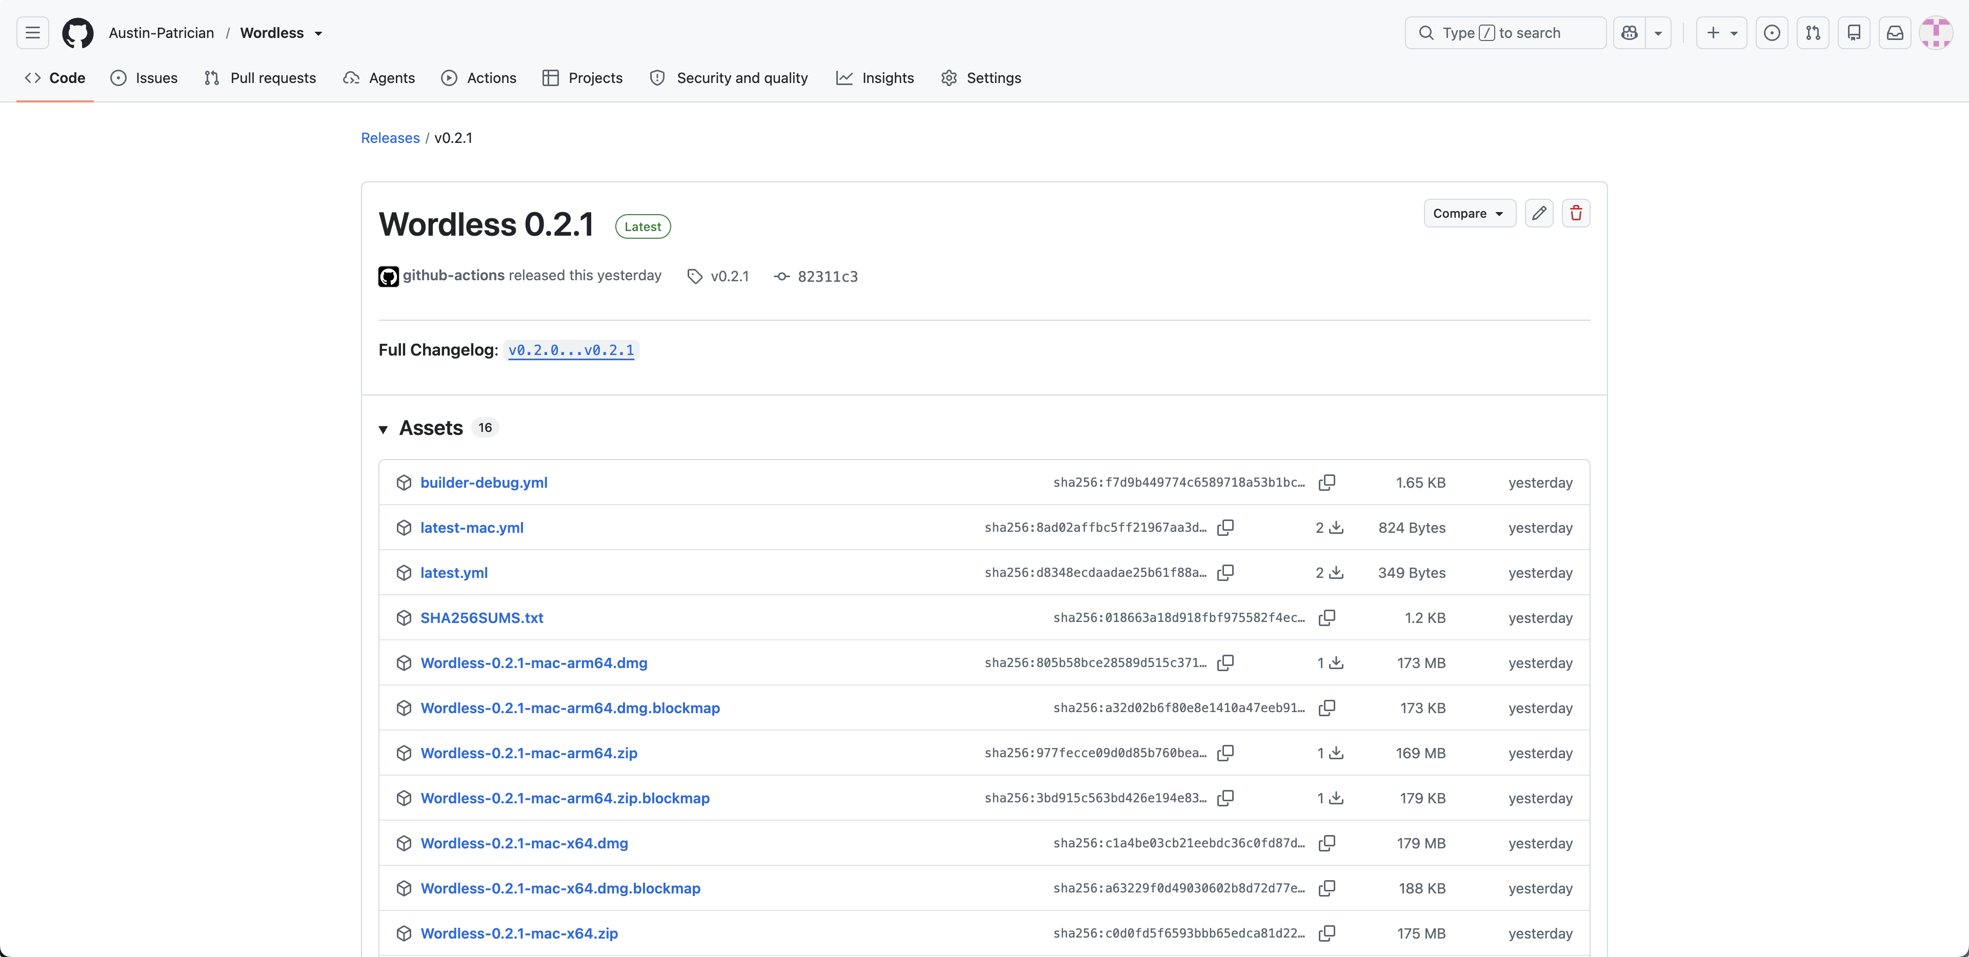Open the Austin-Patrician owner link
The width and height of the screenshot is (1969, 957).
click(162, 33)
